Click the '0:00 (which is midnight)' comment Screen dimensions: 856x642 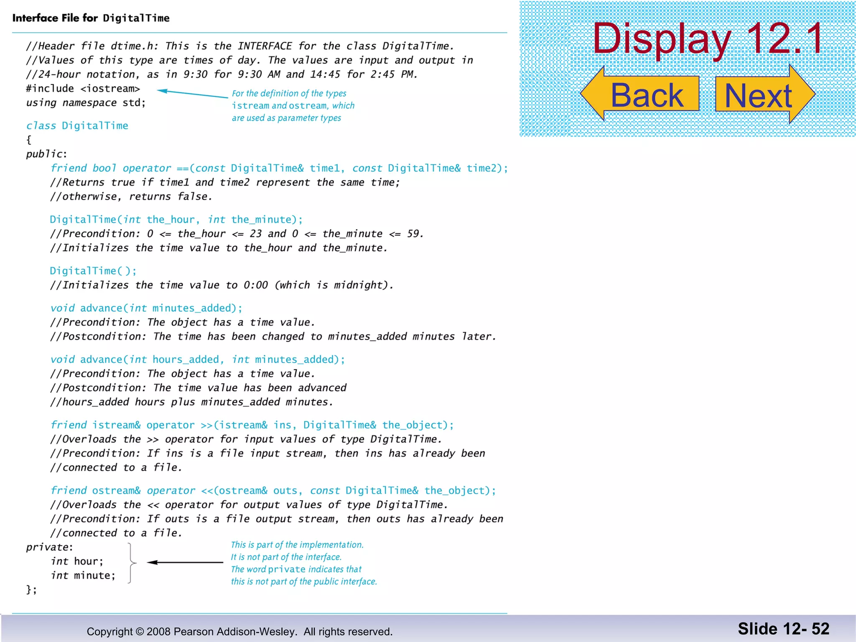[222, 285]
